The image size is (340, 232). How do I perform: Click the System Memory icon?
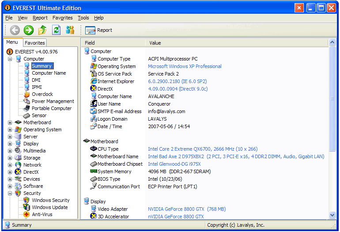coord(94,171)
